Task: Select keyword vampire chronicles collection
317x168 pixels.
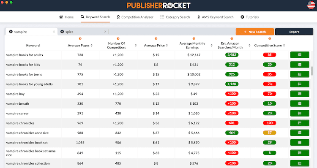Action: pyautogui.click(x=28, y=163)
